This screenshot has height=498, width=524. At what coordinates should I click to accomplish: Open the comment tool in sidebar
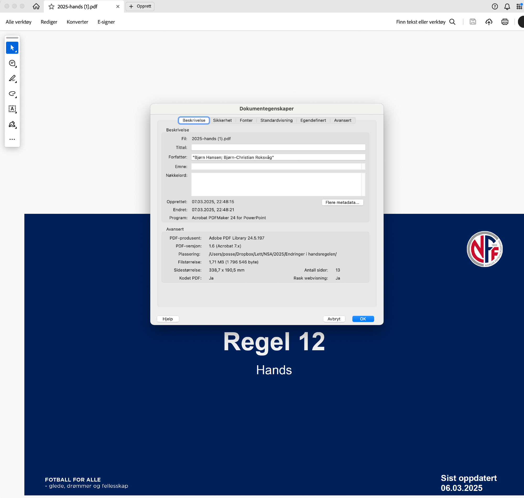tap(12, 63)
